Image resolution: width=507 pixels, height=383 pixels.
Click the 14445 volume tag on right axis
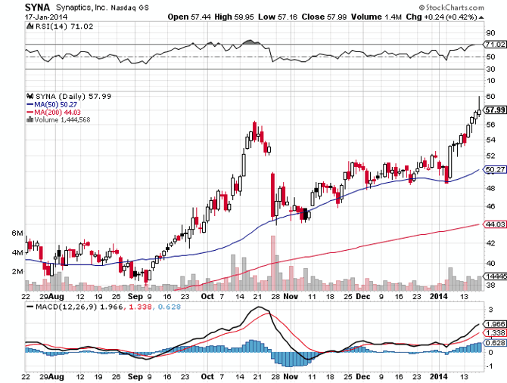coord(495,276)
